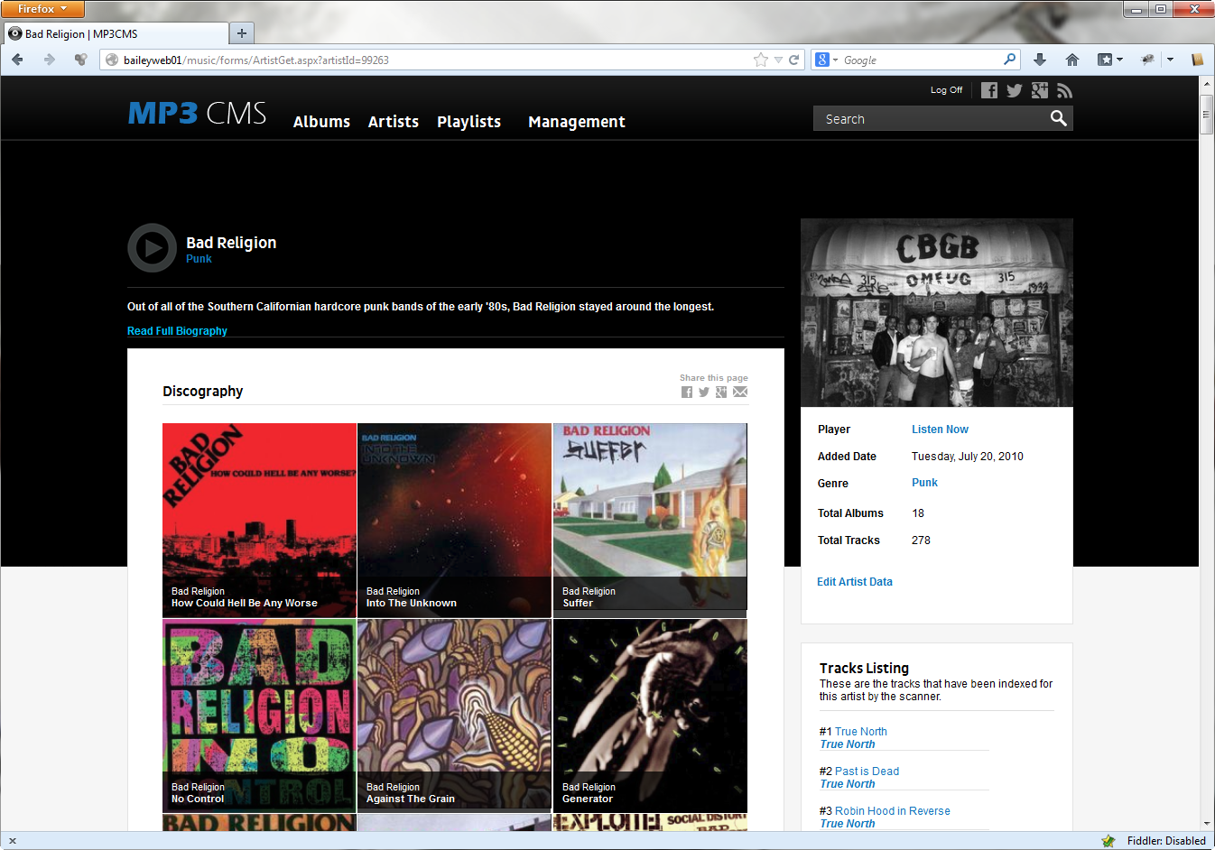This screenshot has width=1215, height=850.
Task: Submit search with the magnifying glass icon
Action: click(x=1057, y=118)
